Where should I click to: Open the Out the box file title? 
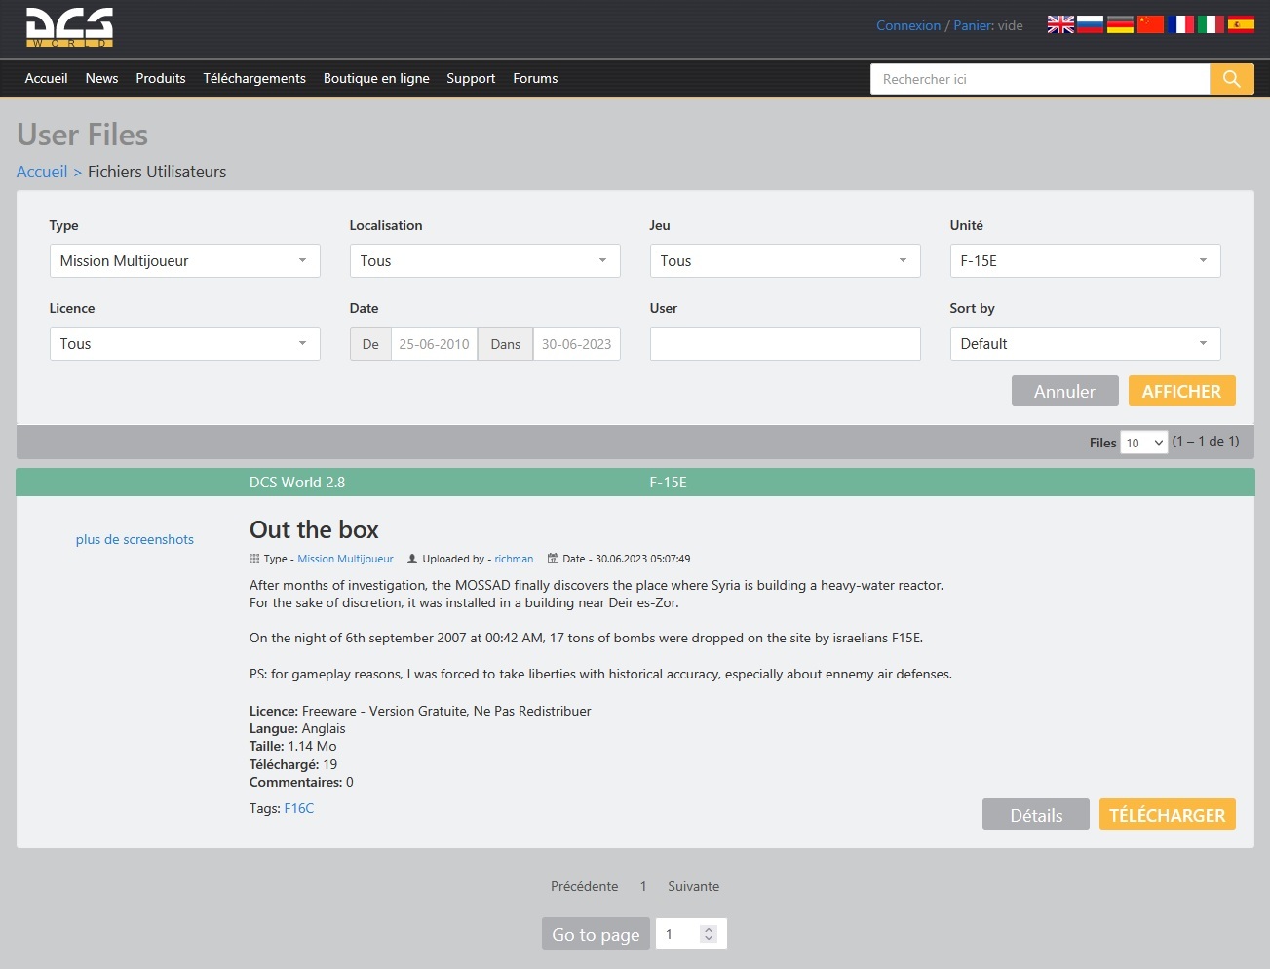pyautogui.click(x=314, y=530)
